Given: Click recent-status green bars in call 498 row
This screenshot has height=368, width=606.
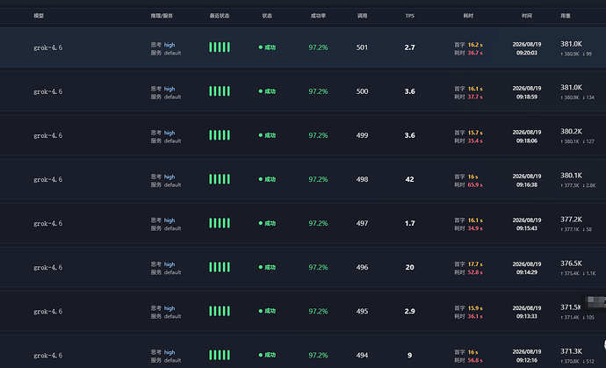Looking at the screenshot, I should pos(220,179).
